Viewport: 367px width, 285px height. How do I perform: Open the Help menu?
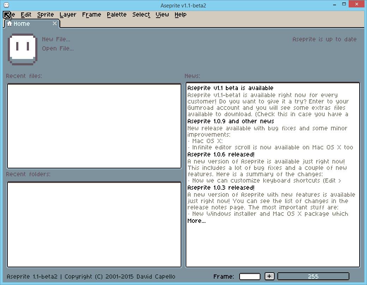point(180,15)
